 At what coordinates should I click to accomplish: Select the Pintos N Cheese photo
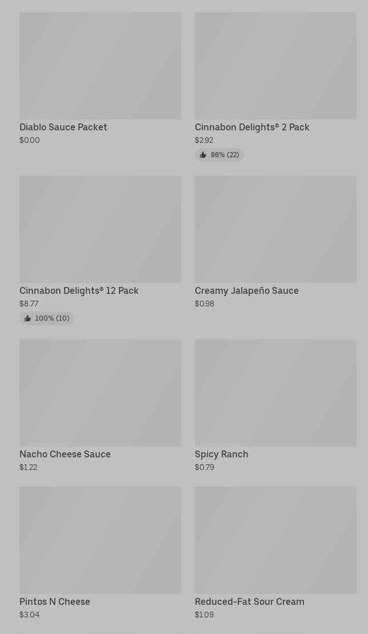(100, 540)
